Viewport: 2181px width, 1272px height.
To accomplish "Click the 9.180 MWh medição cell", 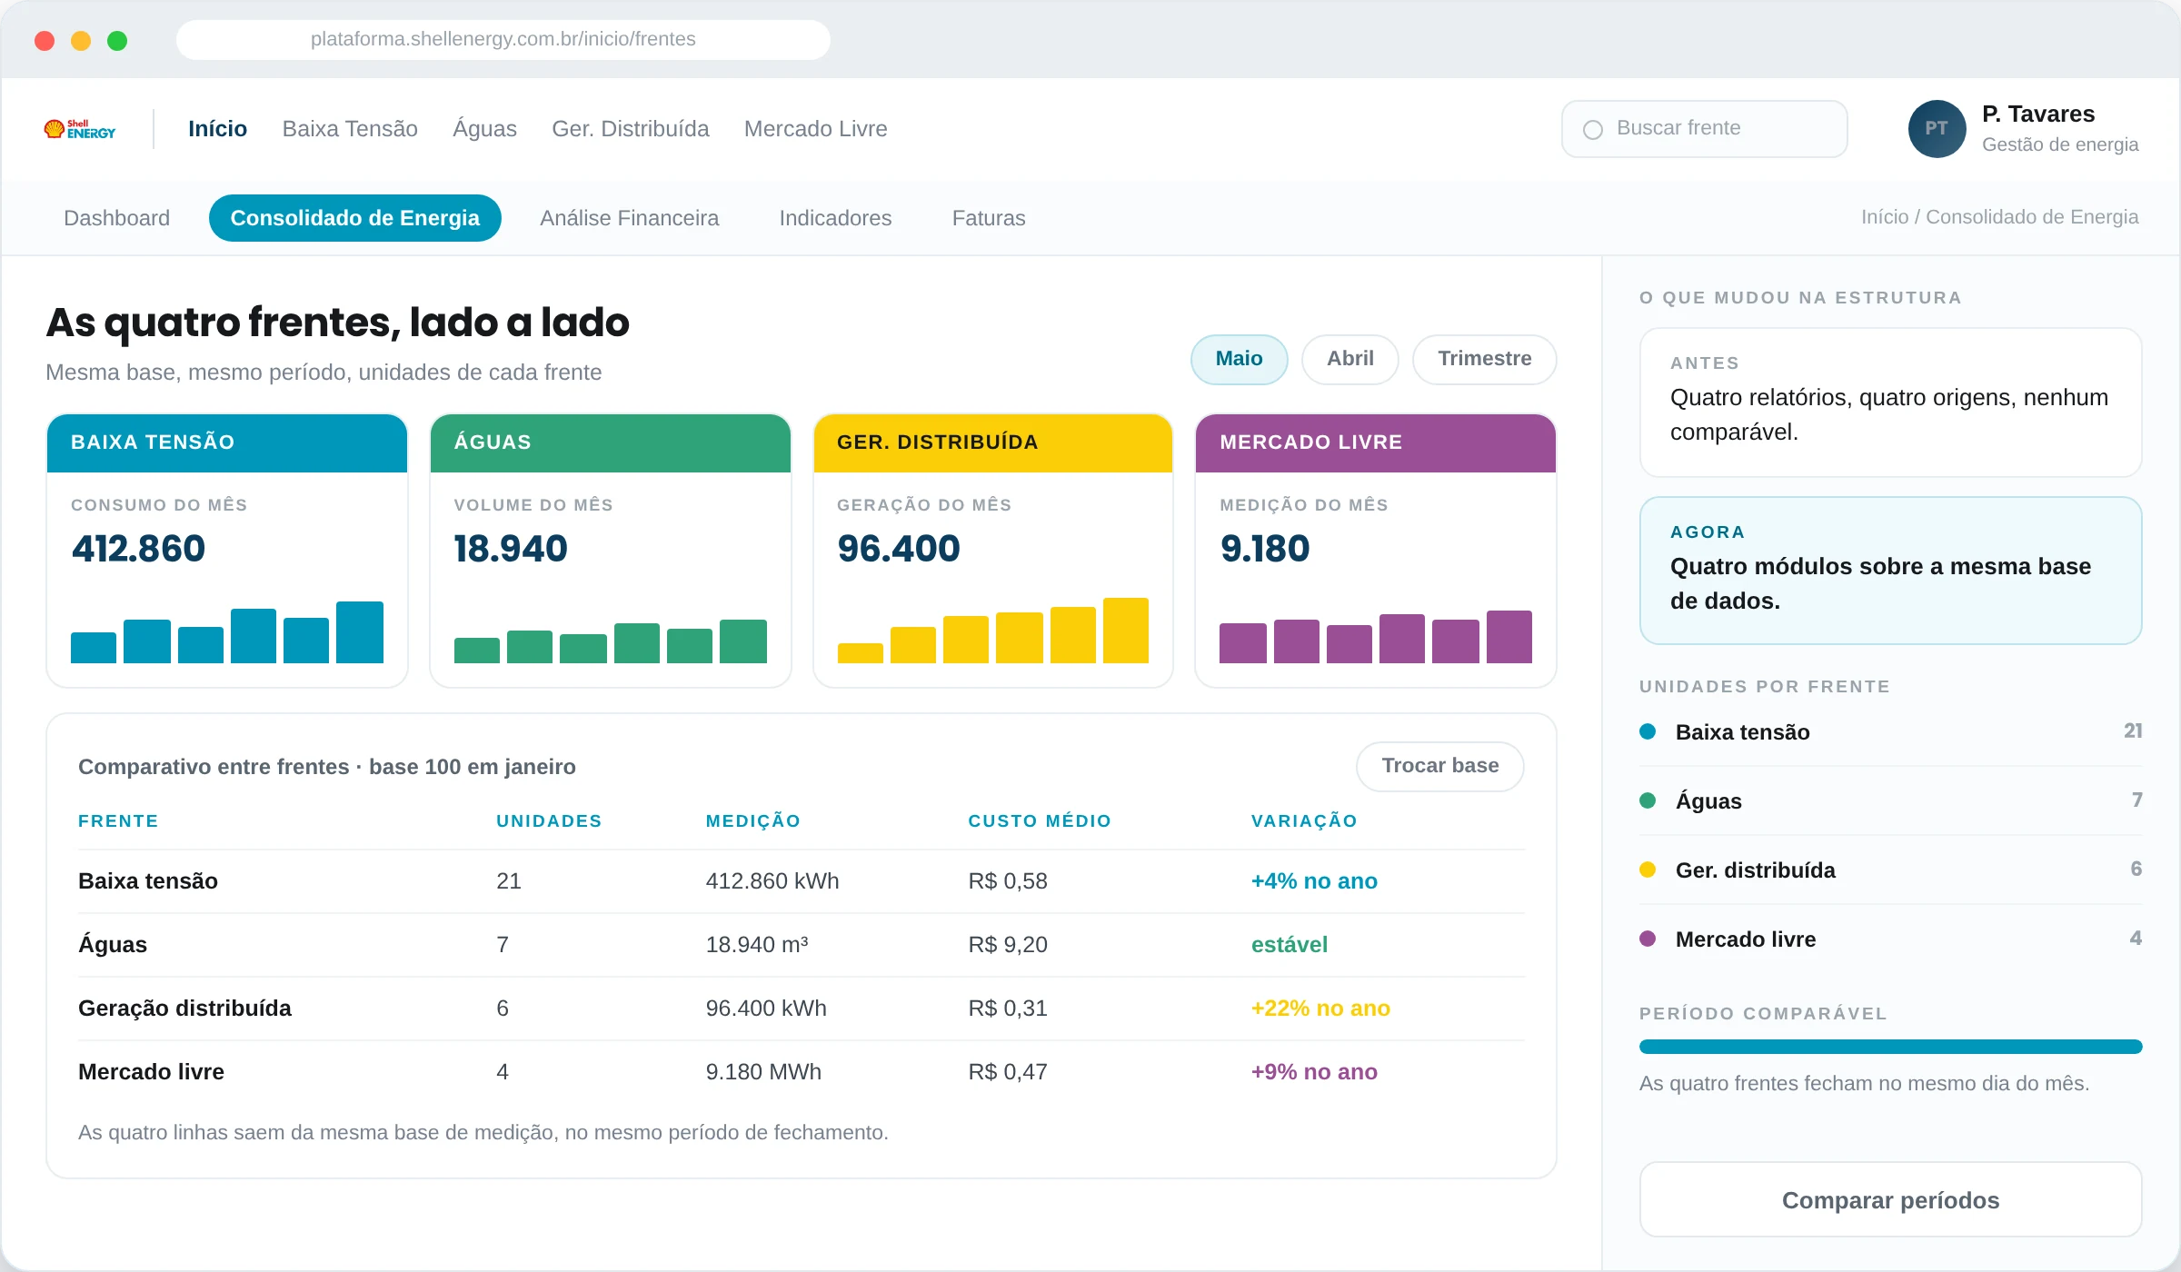I will [763, 1072].
